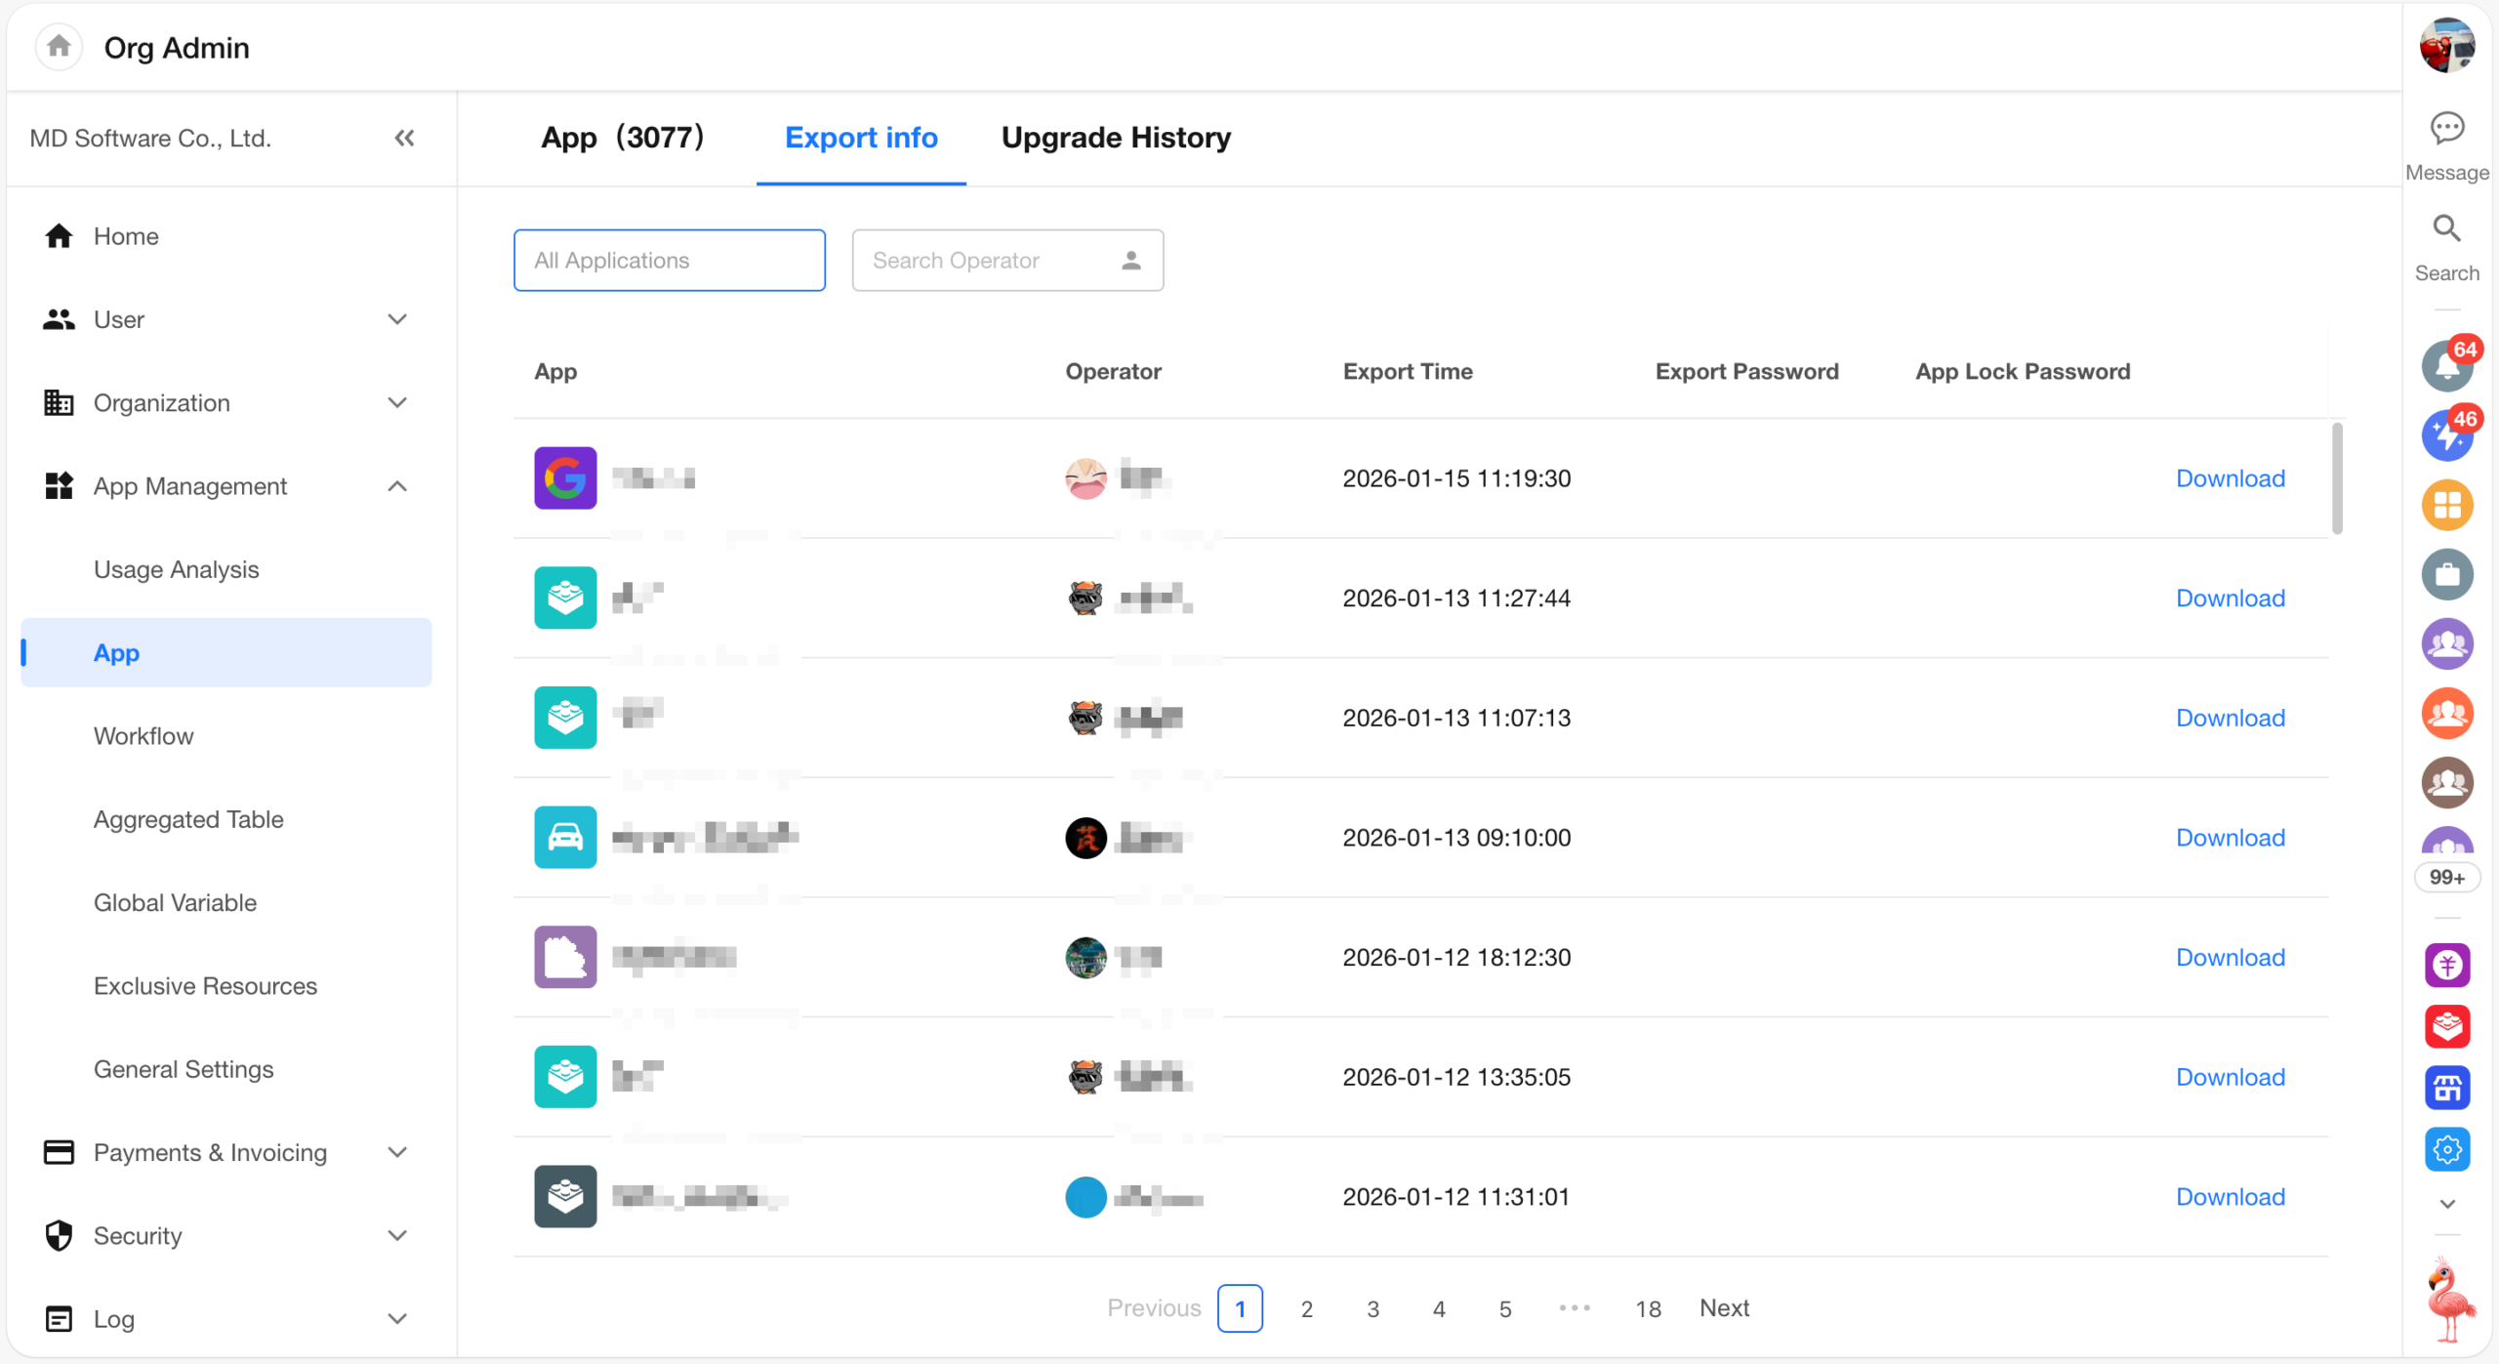Viewport: 2499px width, 1364px height.
Task: Click the Search magnifier icon
Action: pos(2446,229)
